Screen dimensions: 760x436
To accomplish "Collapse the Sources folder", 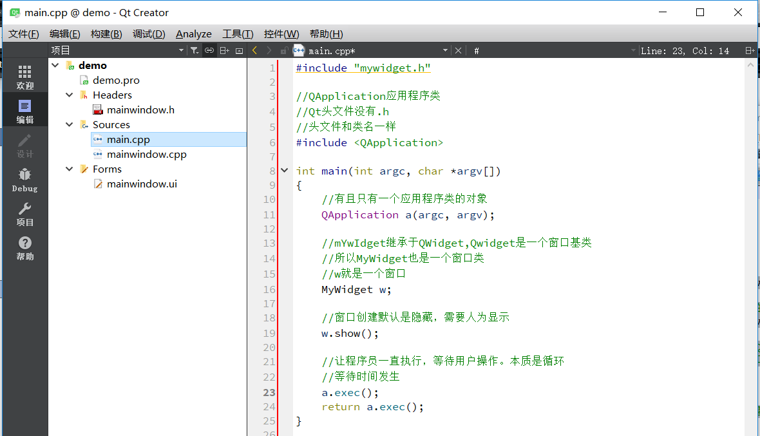I will click(70, 124).
